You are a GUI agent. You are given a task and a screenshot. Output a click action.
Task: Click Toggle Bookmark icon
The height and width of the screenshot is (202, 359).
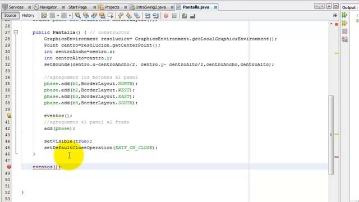click(137, 16)
